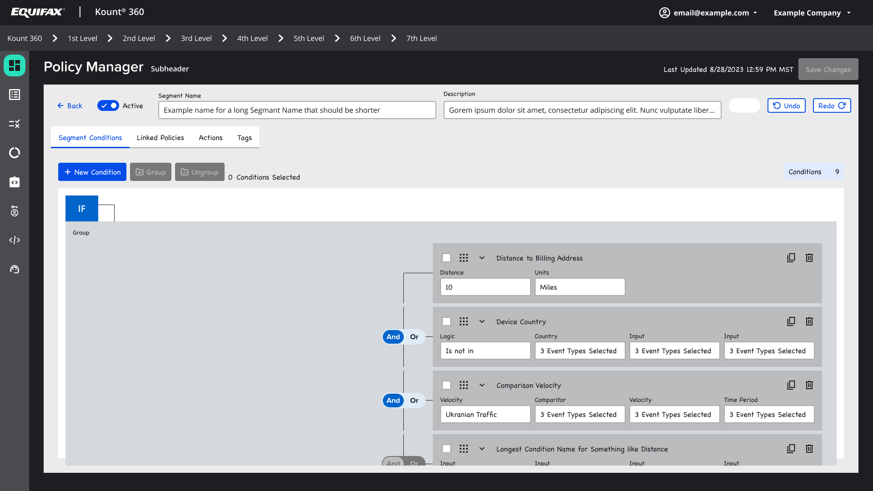Switch to Actions tab
The image size is (873, 491).
click(x=211, y=137)
